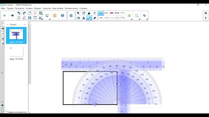Pick the black dashed line style

pos(106,18)
